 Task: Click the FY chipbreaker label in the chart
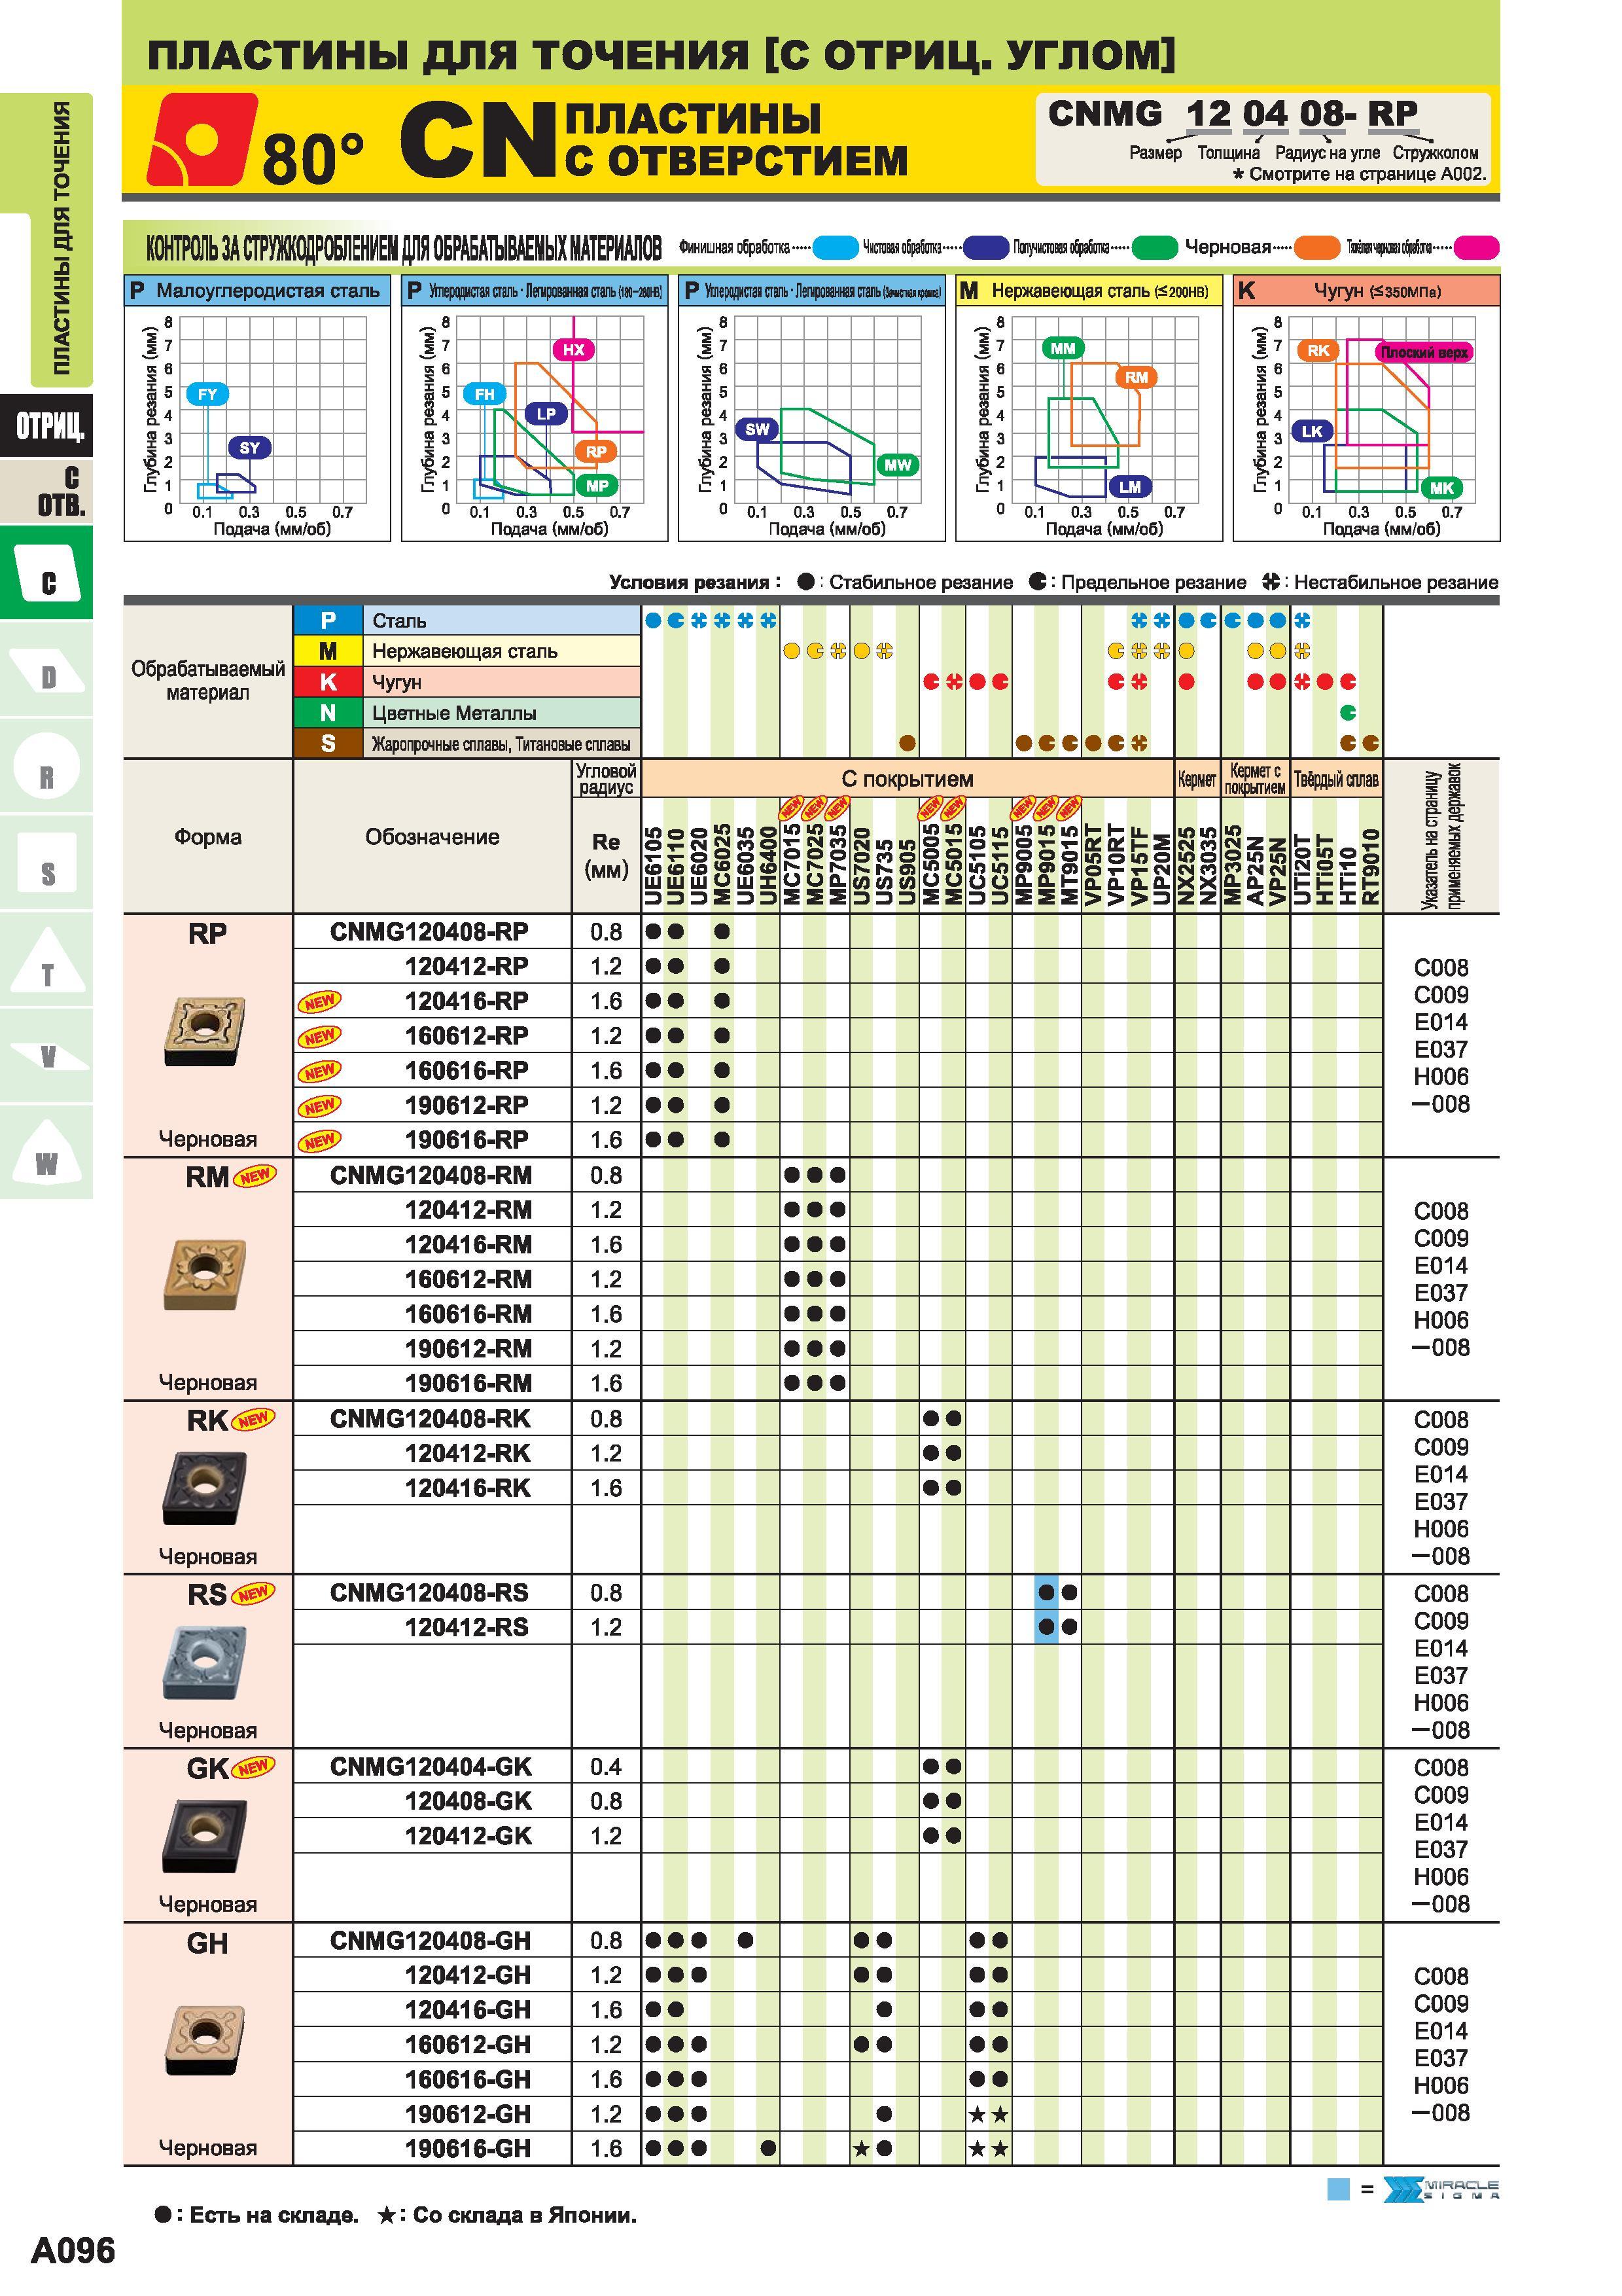[x=207, y=394]
